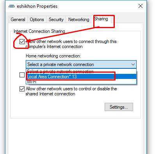Viewport: 162px width, 154px height.
Task: Click the Home networking connection combo box field
Action: click(81, 64)
